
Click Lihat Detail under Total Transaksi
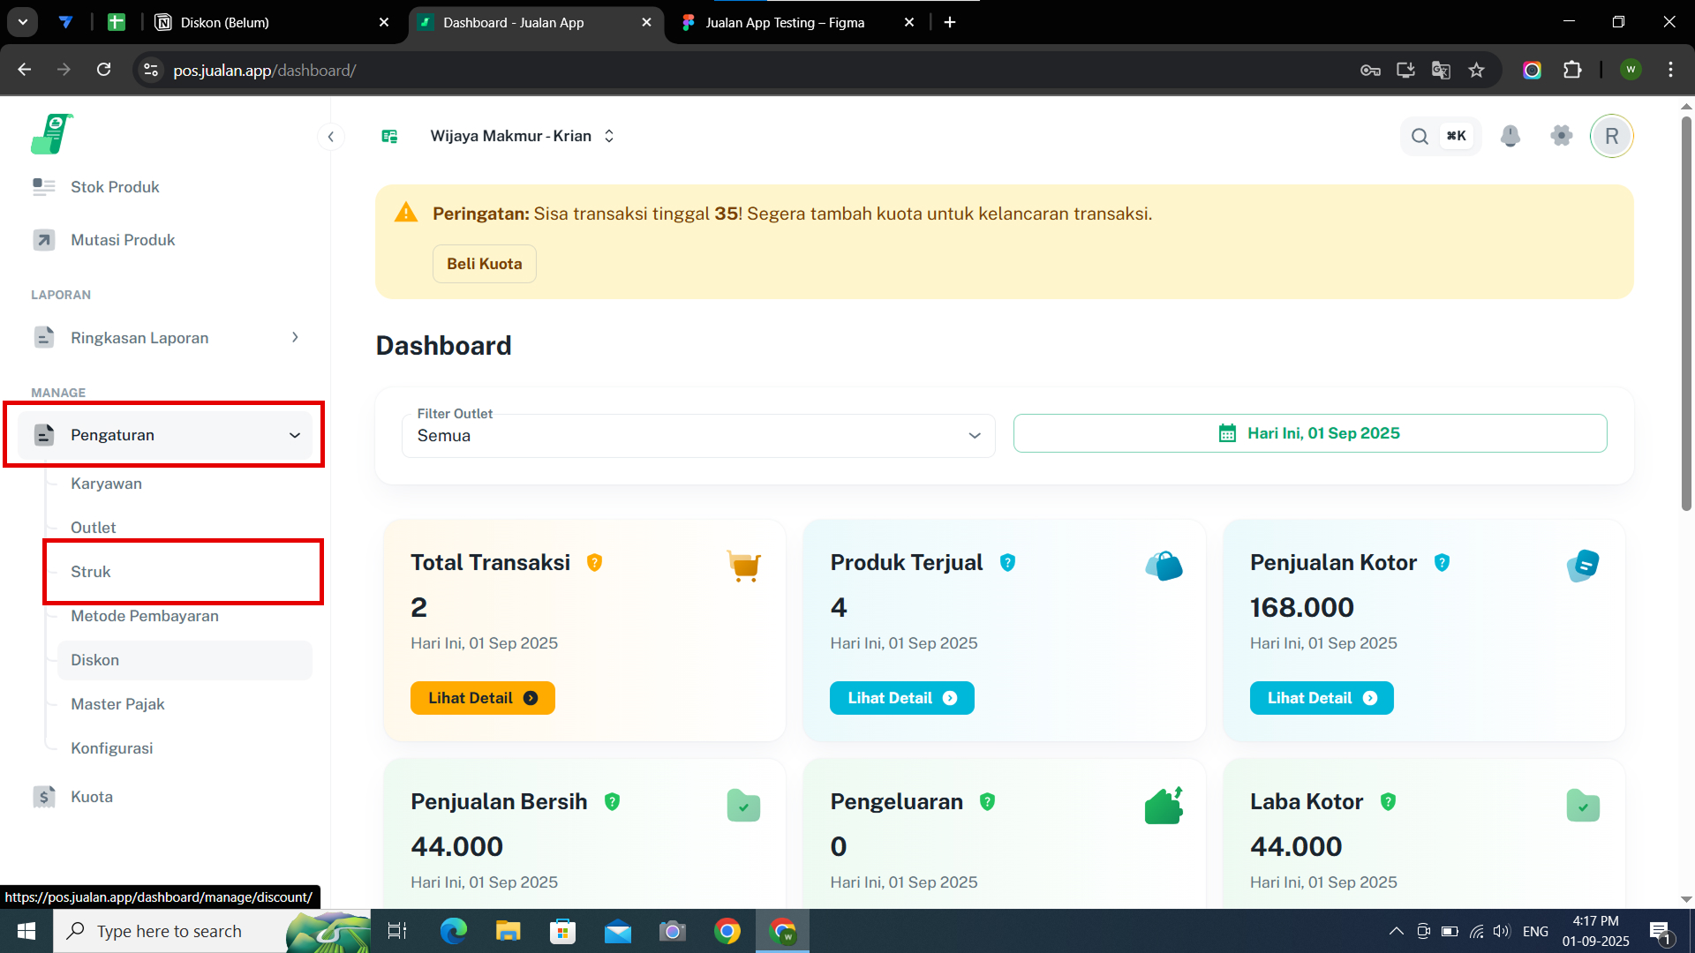[482, 698]
